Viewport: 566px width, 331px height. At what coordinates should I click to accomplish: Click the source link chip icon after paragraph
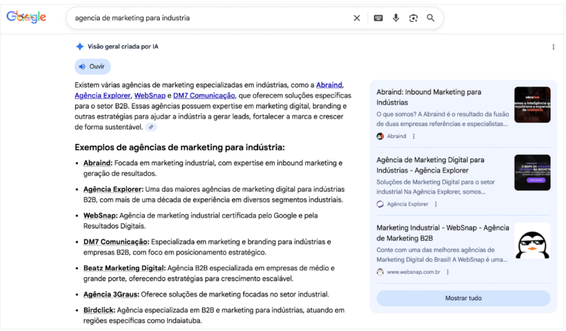[151, 127]
